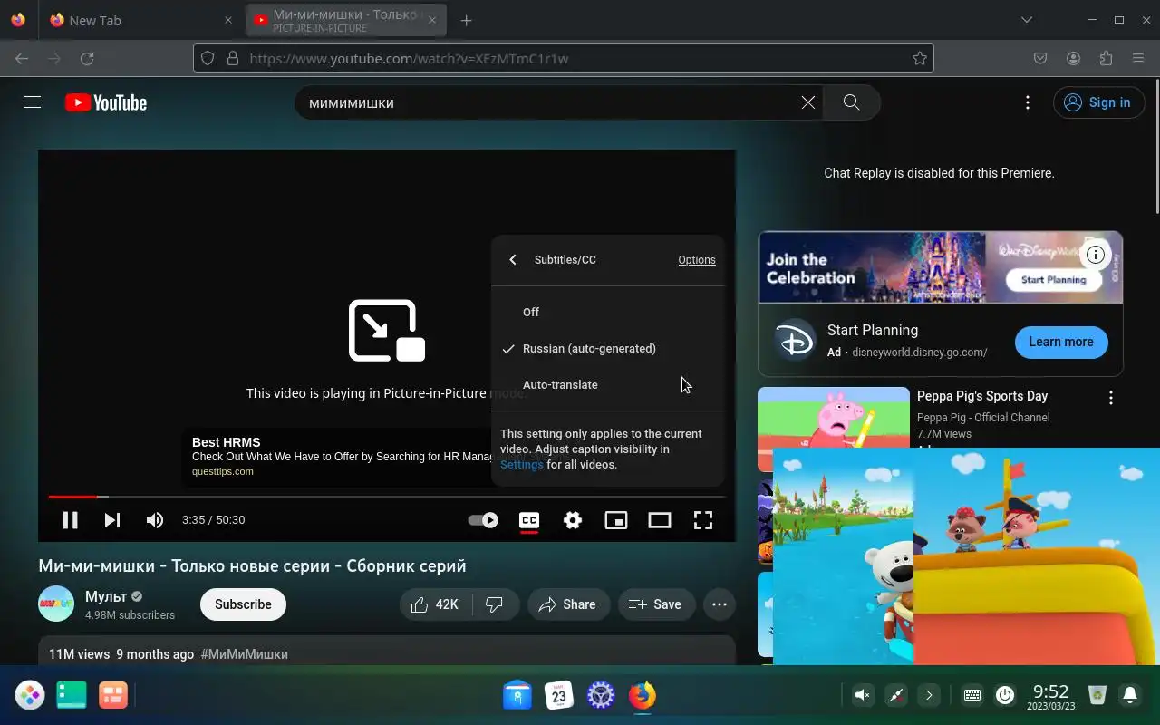Switch to theater mode
This screenshot has height=725, width=1160.
click(660, 520)
